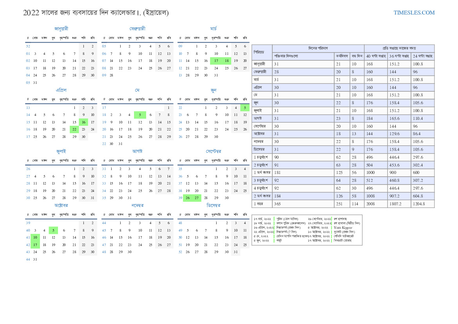The height and width of the screenshot is (324, 458).
Task: Select the প্রতি সপ্তাহে কাজের সময় table header
Action: (x=399, y=48)
